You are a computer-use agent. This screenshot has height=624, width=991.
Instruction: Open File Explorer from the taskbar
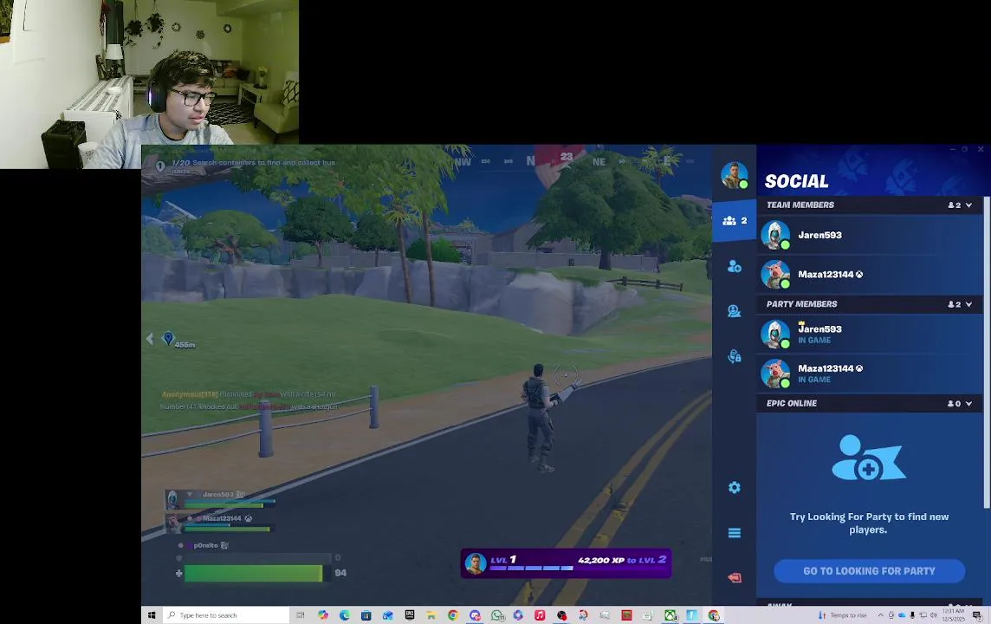(431, 615)
